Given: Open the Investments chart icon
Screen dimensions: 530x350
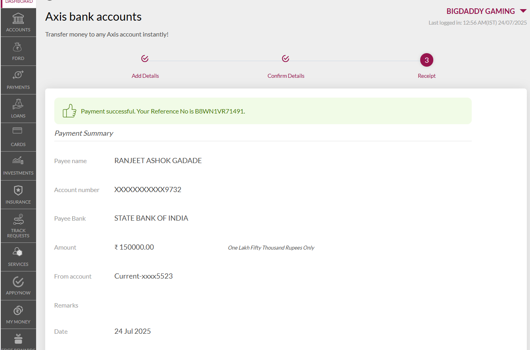Looking at the screenshot, I should point(18,161).
